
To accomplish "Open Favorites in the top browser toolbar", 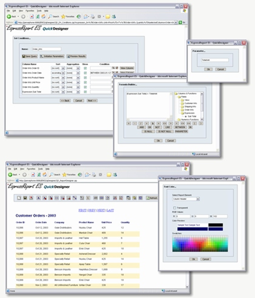I will tap(68, 16).
